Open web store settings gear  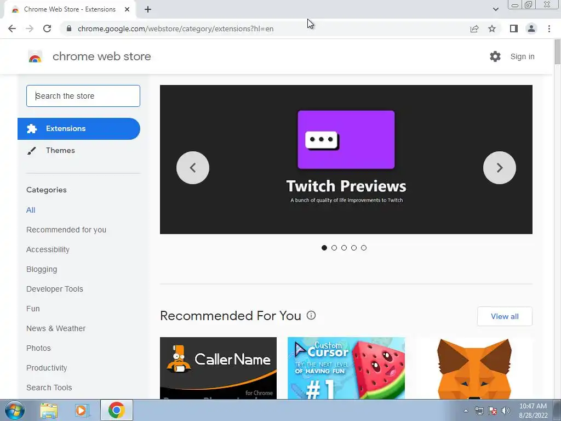[495, 56]
